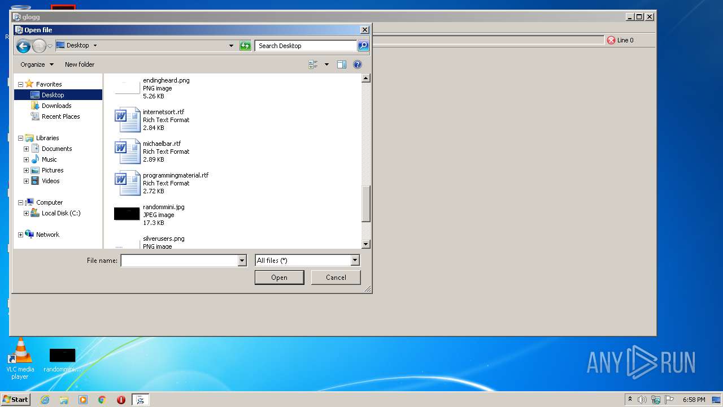Toggle the preview pane icon
Image resolution: width=723 pixels, height=407 pixels.
pos(342,64)
